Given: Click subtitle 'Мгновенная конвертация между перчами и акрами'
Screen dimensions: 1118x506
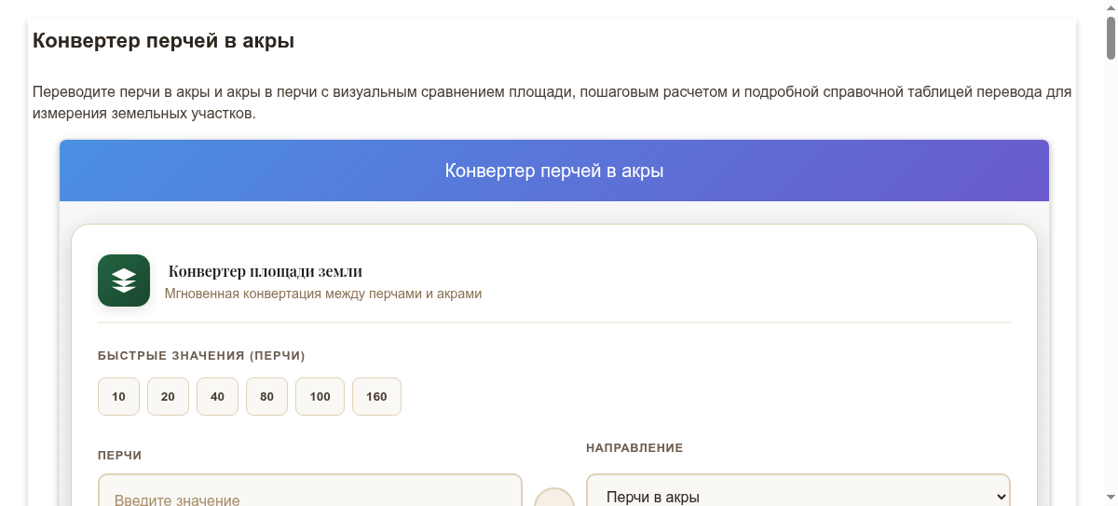Looking at the screenshot, I should click(x=323, y=294).
